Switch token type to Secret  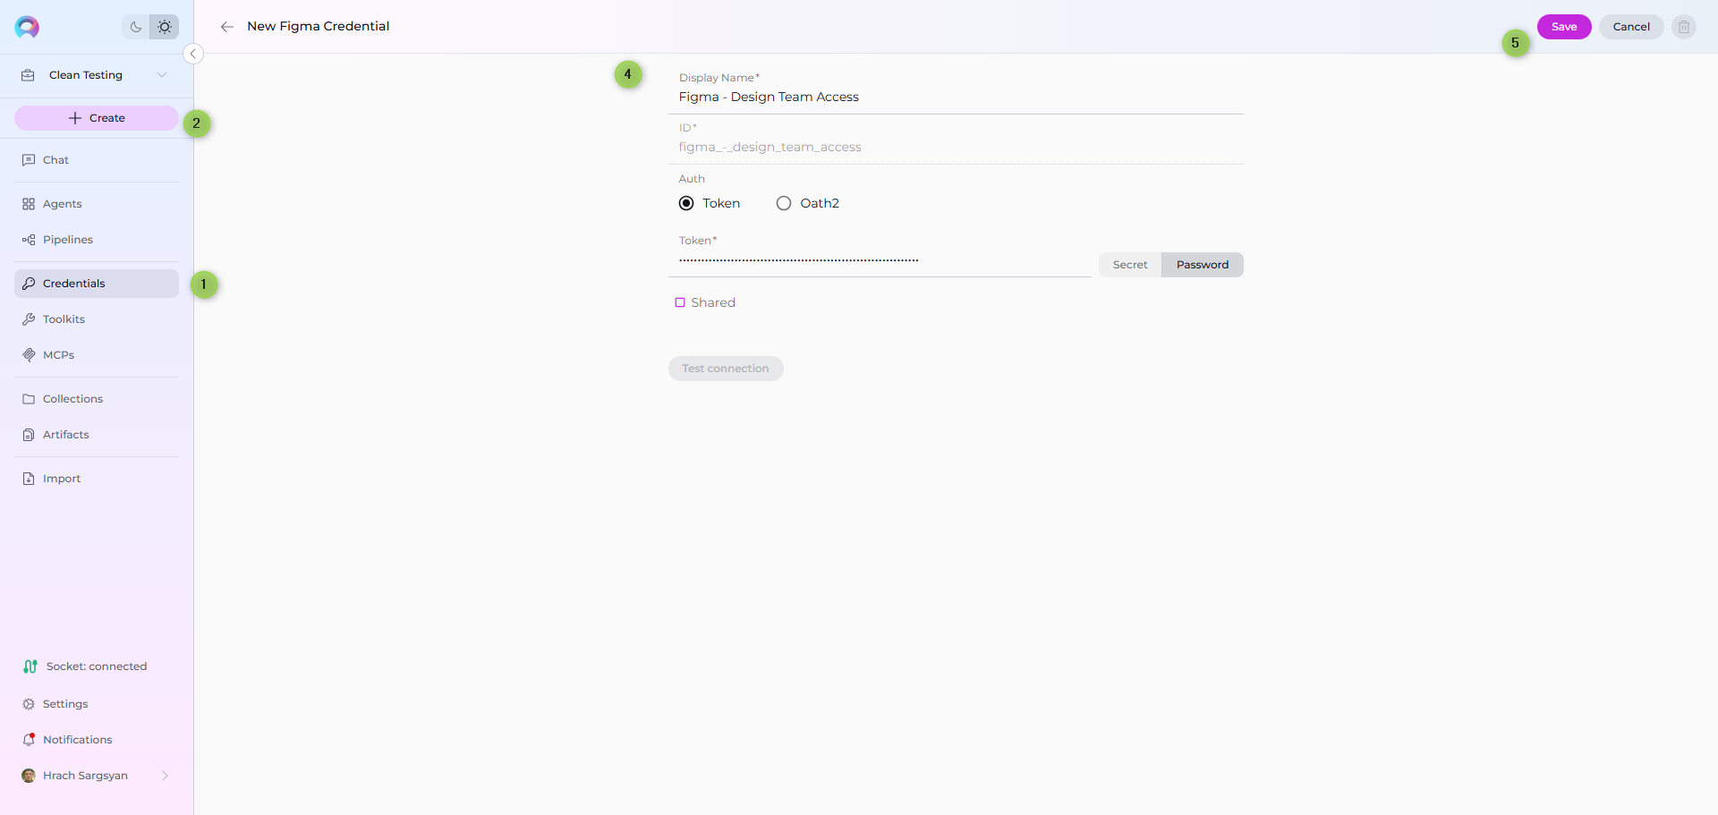(1129, 265)
